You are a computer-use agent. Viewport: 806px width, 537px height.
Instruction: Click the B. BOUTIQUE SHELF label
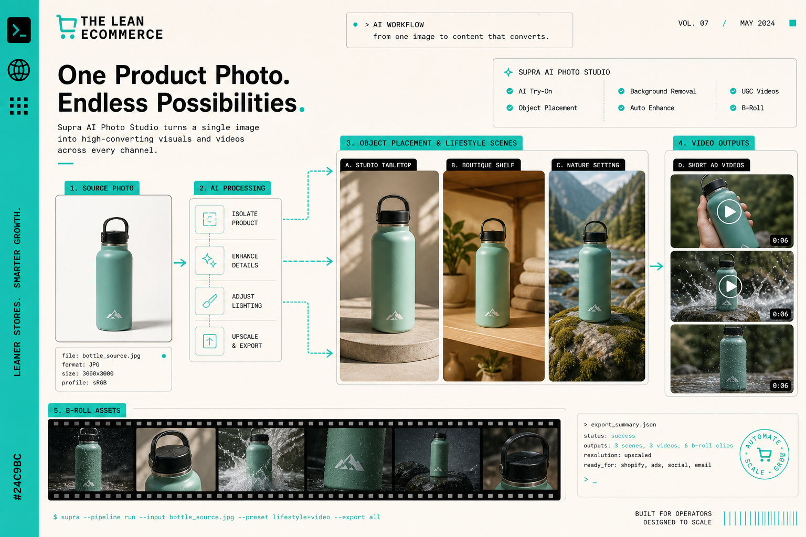pyautogui.click(x=483, y=165)
